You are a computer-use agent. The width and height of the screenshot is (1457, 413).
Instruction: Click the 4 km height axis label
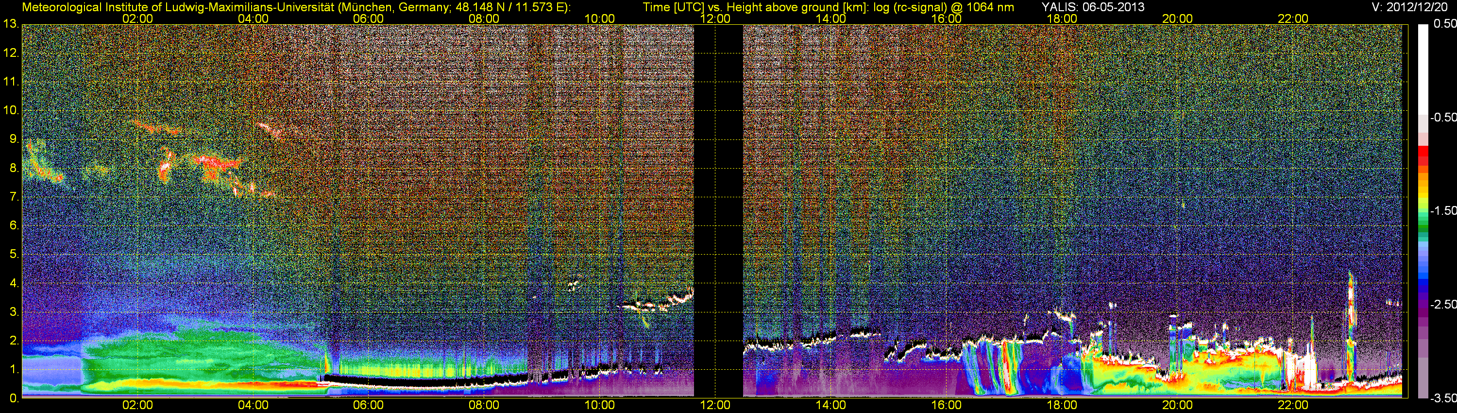pos(14,283)
